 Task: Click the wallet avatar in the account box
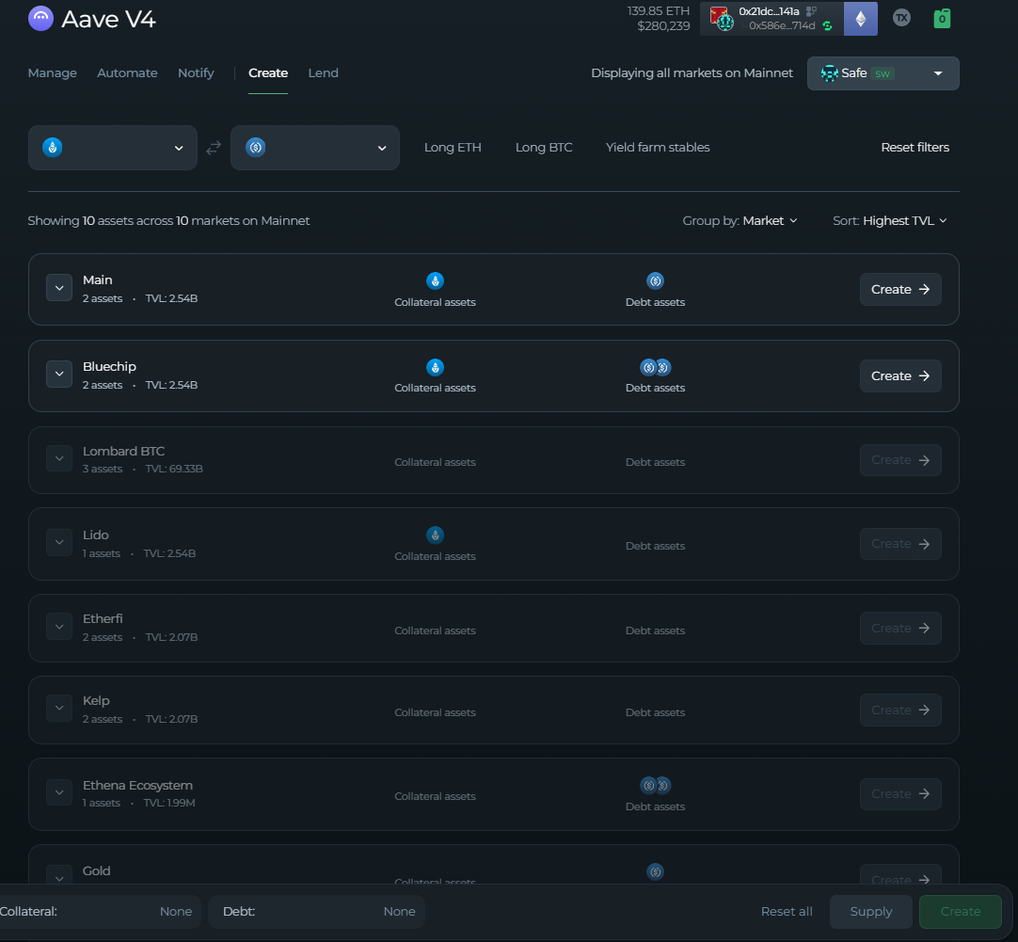tap(722, 19)
